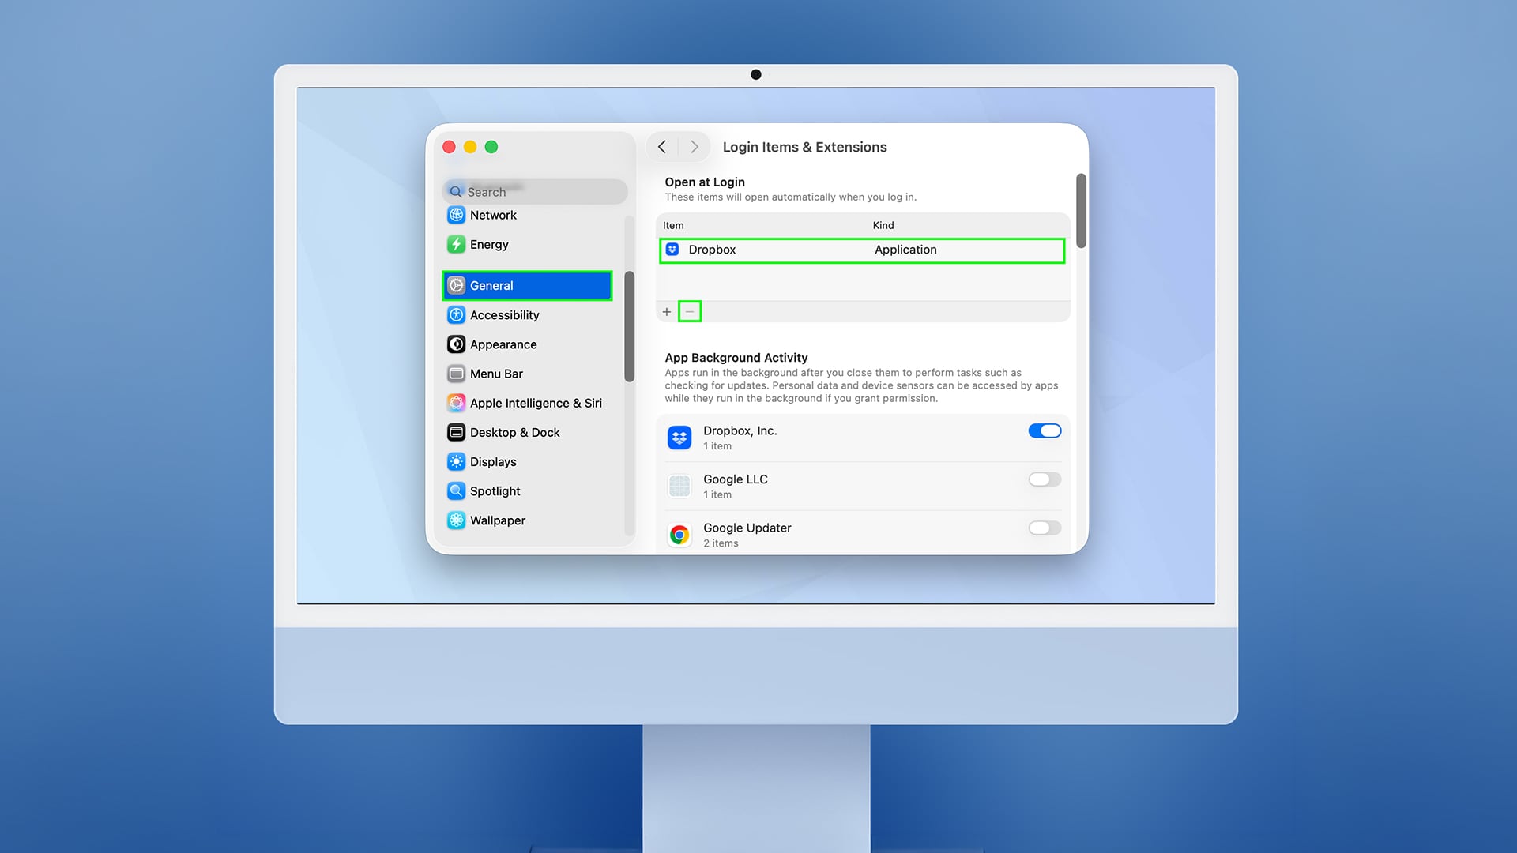Image resolution: width=1517 pixels, height=853 pixels.
Task: Click the Application kind cell
Action: 905,250
